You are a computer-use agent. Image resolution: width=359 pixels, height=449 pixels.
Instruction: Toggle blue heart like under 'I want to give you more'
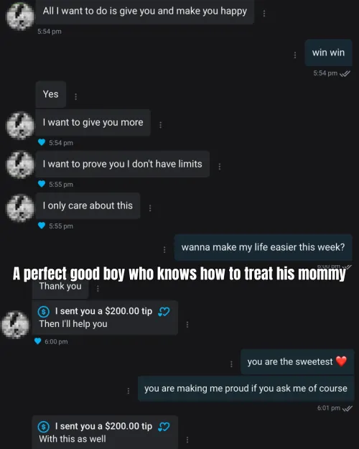point(42,142)
